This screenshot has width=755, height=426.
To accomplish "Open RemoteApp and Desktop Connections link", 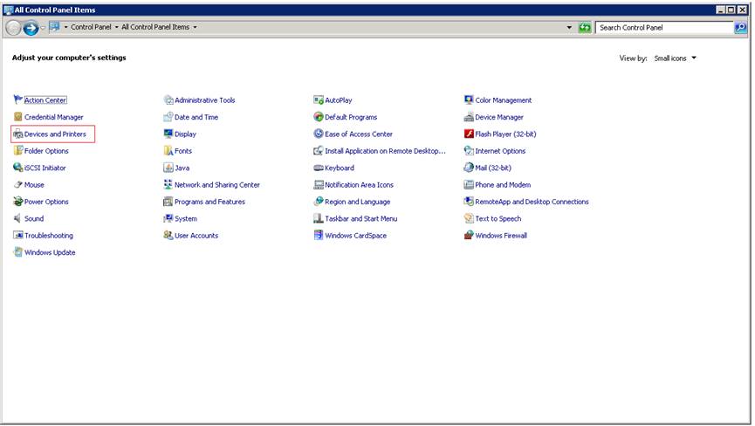I will coord(532,201).
